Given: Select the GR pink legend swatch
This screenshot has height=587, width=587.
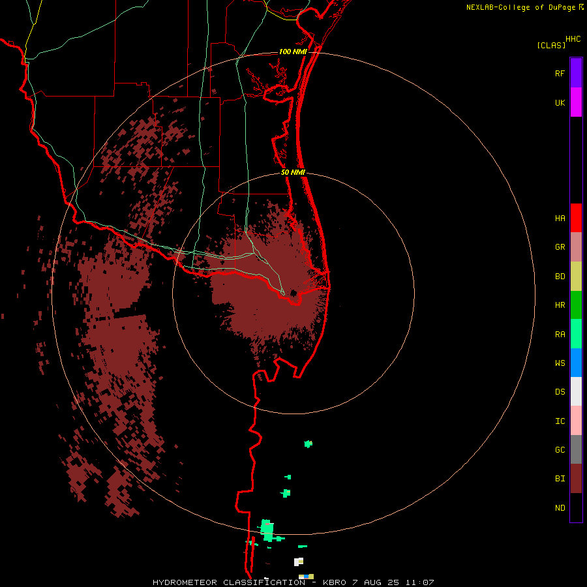Looking at the screenshot, I should (576, 247).
